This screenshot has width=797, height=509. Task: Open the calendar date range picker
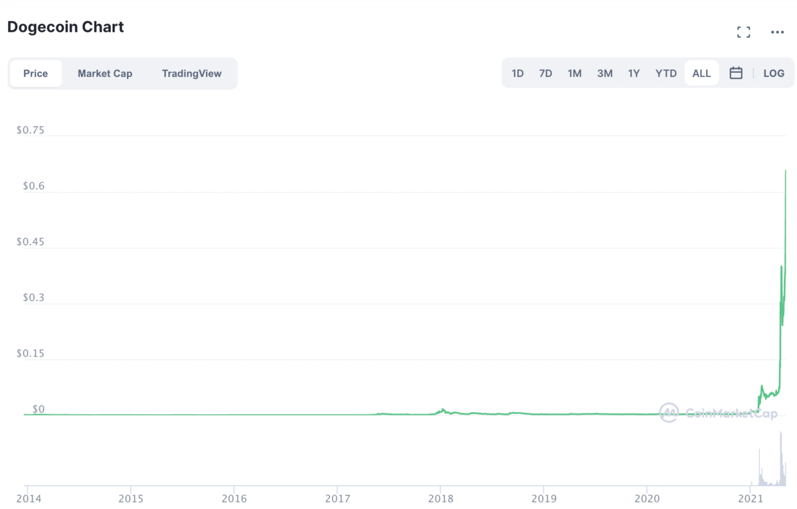click(736, 73)
